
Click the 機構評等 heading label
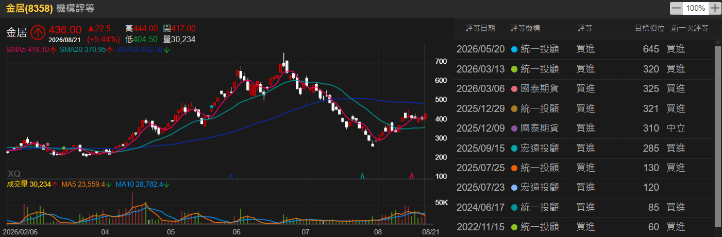(x=75, y=8)
